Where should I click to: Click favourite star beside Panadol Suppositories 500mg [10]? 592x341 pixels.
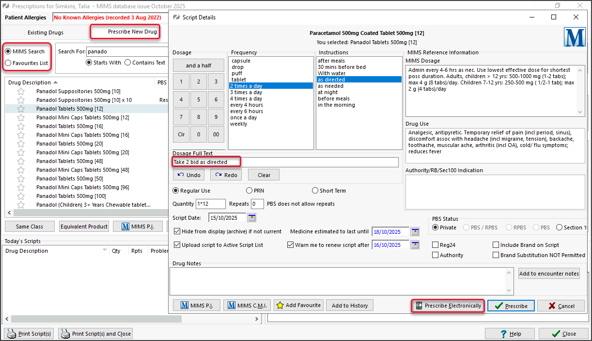click(x=21, y=91)
